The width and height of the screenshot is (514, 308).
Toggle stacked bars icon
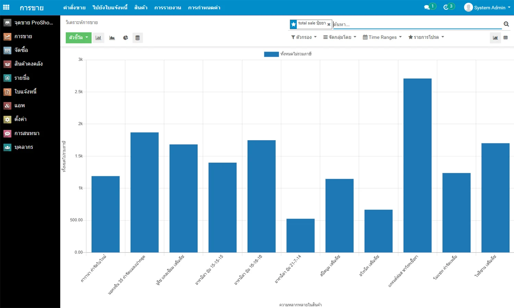(x=137, y=38)
